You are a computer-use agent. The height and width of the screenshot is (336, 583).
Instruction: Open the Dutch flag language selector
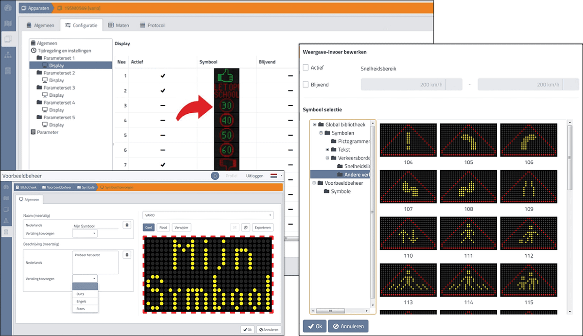[x=274, y=176]
